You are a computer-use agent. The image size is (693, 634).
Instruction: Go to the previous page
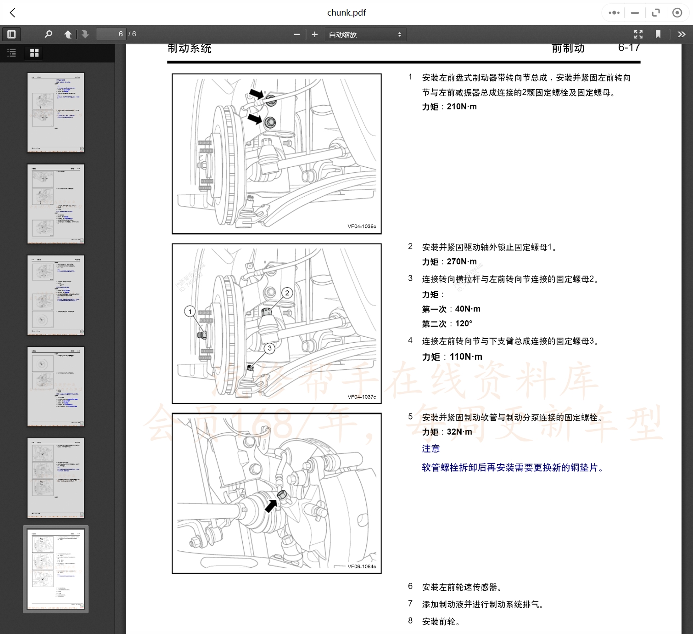[x=68, y=34]
